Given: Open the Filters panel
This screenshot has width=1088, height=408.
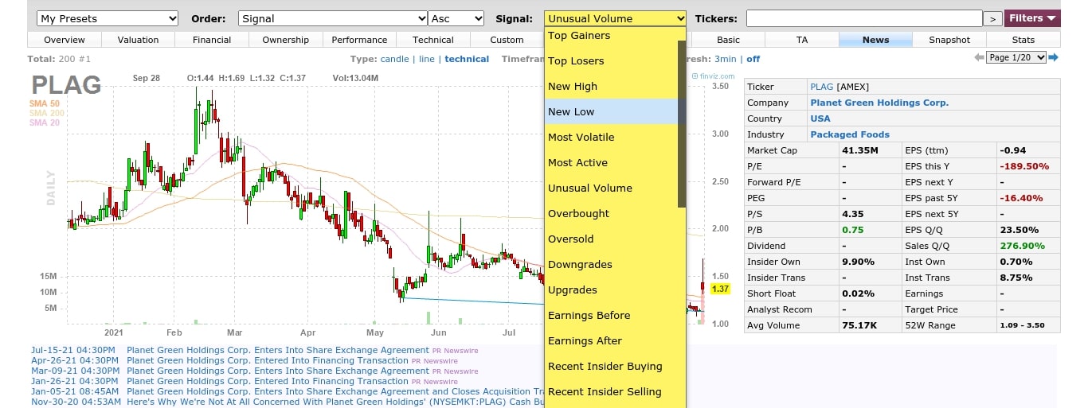Looking at the screenshot, I should pyautogui.click(x=1032, y=18).
